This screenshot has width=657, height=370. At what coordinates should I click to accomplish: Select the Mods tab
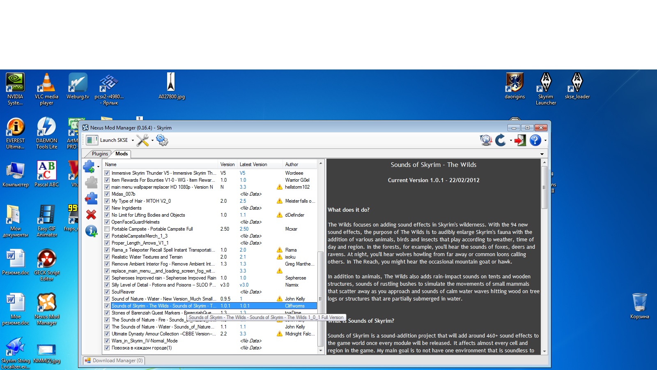122,154
